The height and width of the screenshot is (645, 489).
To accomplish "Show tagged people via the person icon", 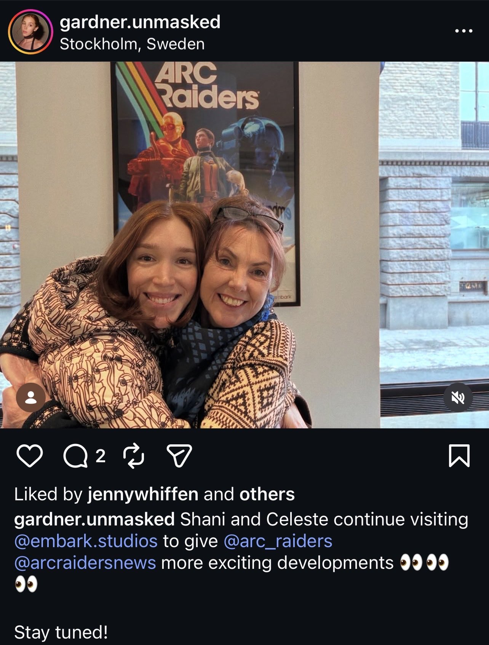I will click(31, 398).
